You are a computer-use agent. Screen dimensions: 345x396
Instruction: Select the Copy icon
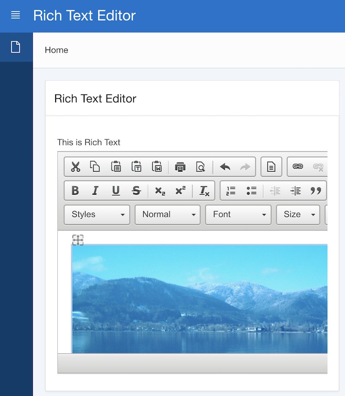point(95,167)
